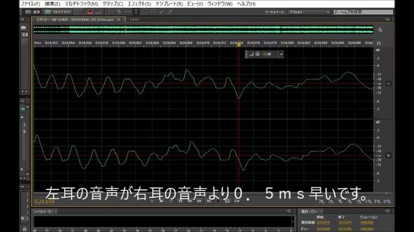Select the Time Selection tool
This screenshot has width=414, height=232.
136,12
